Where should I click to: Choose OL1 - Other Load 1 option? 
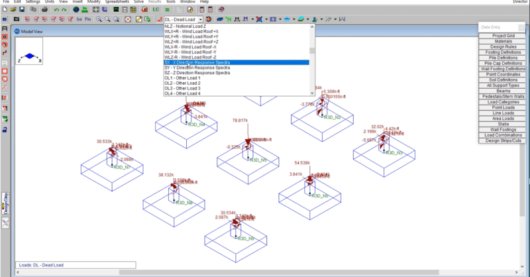(182, 78)
